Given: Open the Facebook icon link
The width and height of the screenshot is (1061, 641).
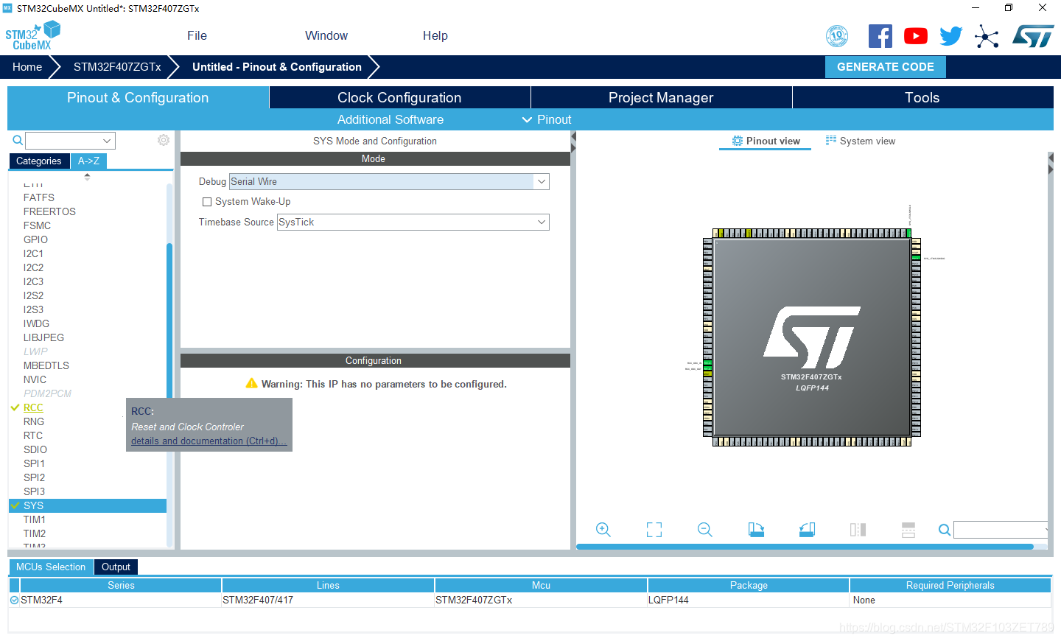Looking at the screenshot, I should click(880, 36).
